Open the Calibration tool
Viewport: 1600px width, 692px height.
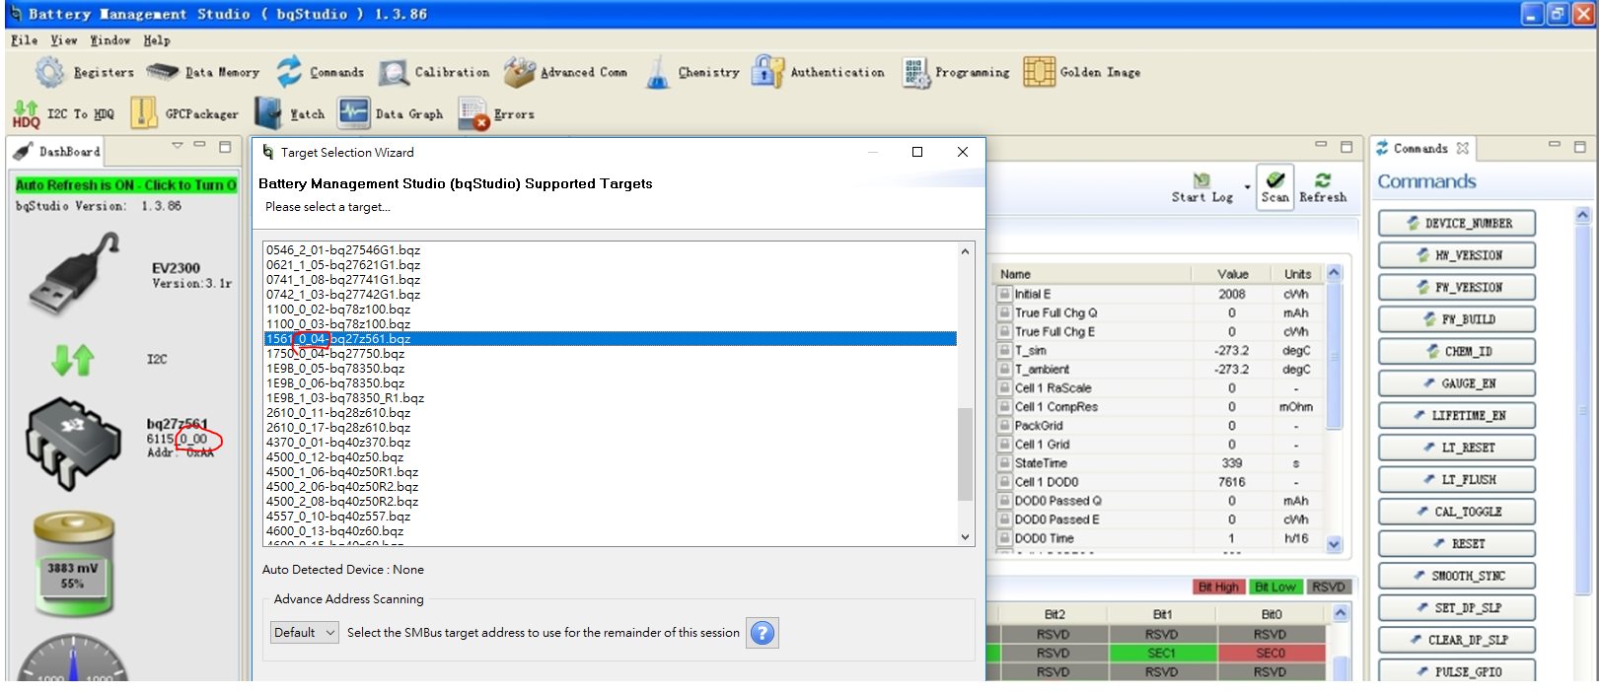coord(435,72)
